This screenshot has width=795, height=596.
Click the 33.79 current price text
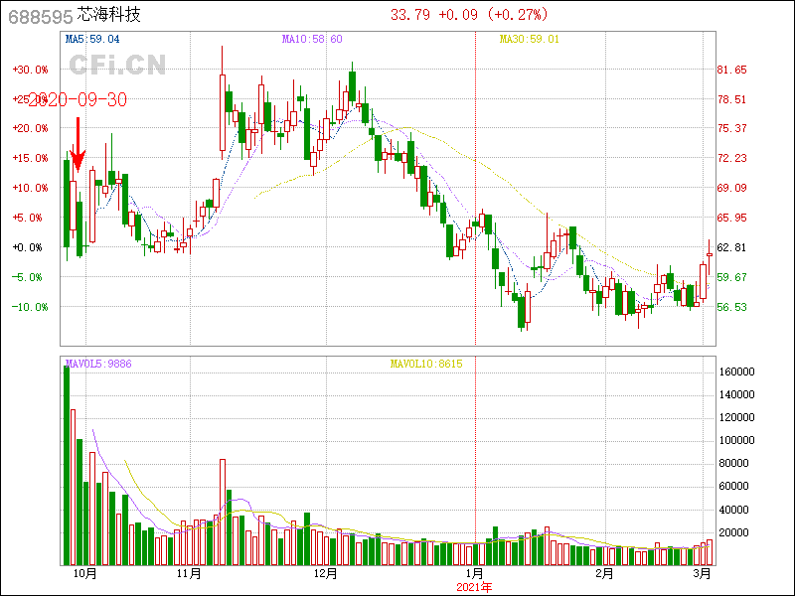pyautogui.click(x=410, y=15)
